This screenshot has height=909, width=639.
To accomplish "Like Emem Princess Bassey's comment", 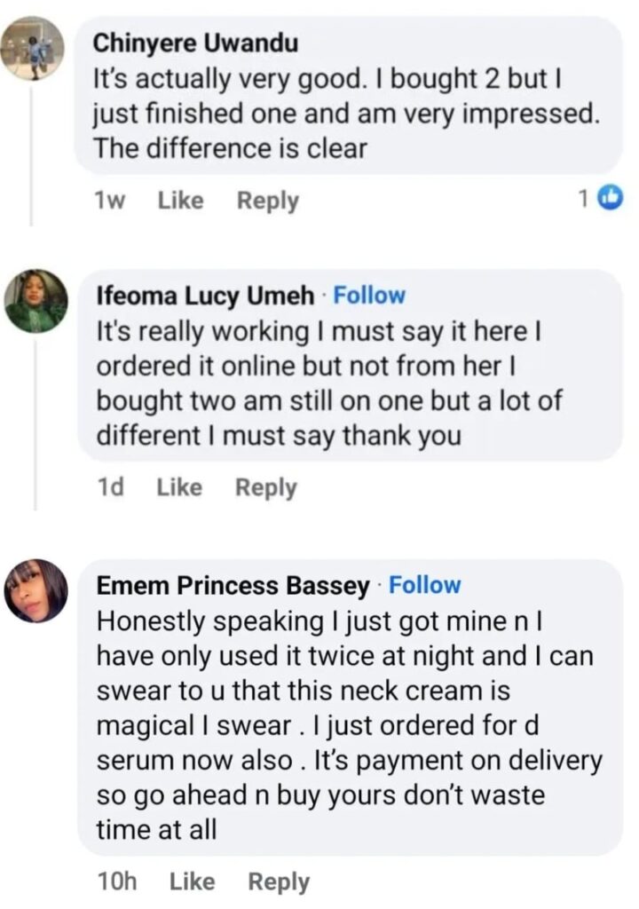I will click(192, 881).
